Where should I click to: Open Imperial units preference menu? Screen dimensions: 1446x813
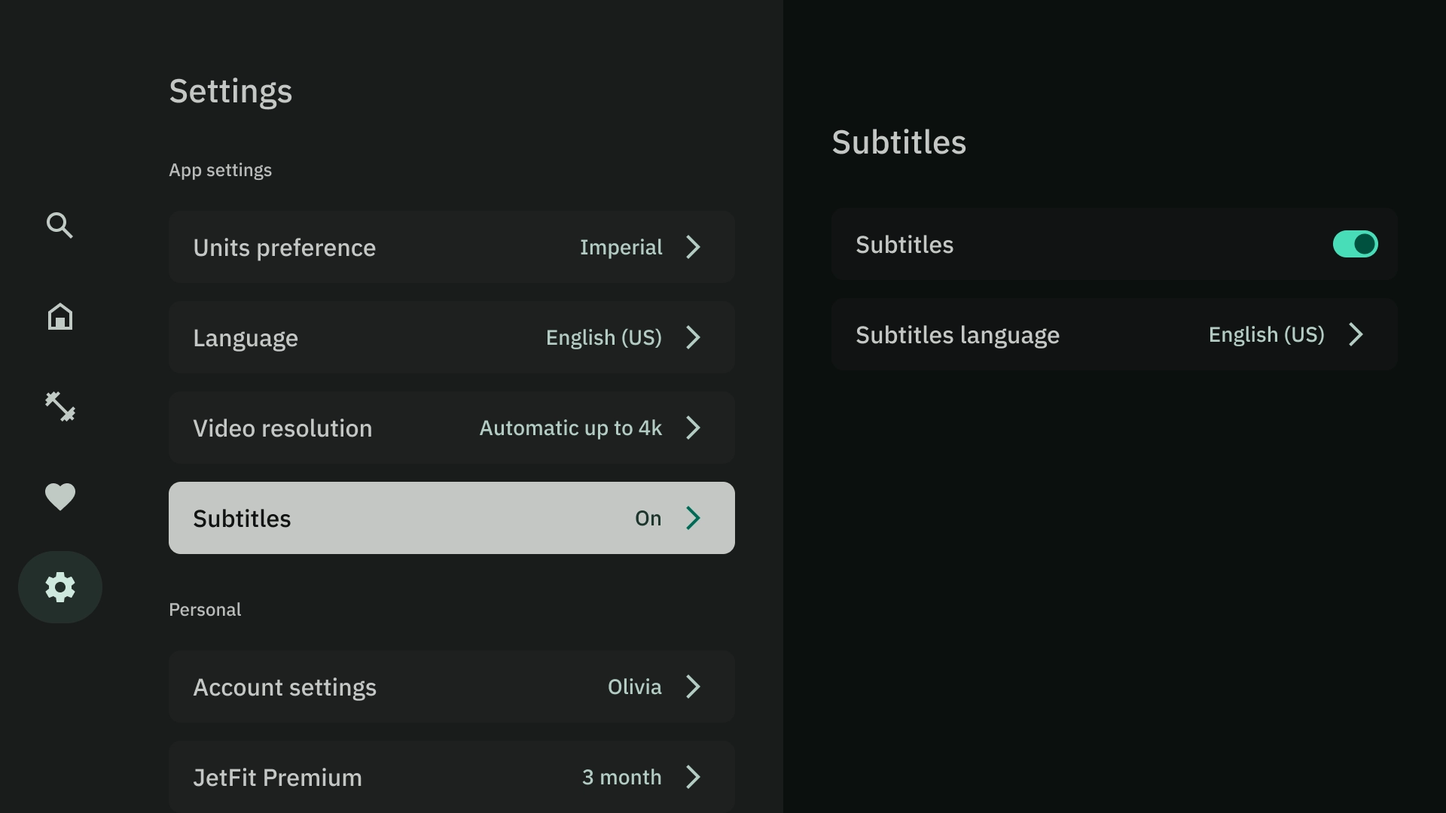point(451,246)
